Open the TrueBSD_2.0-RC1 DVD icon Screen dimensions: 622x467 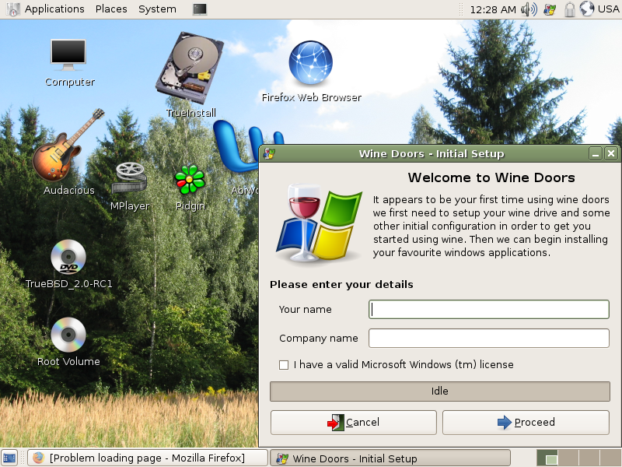(x=68, y=257)
